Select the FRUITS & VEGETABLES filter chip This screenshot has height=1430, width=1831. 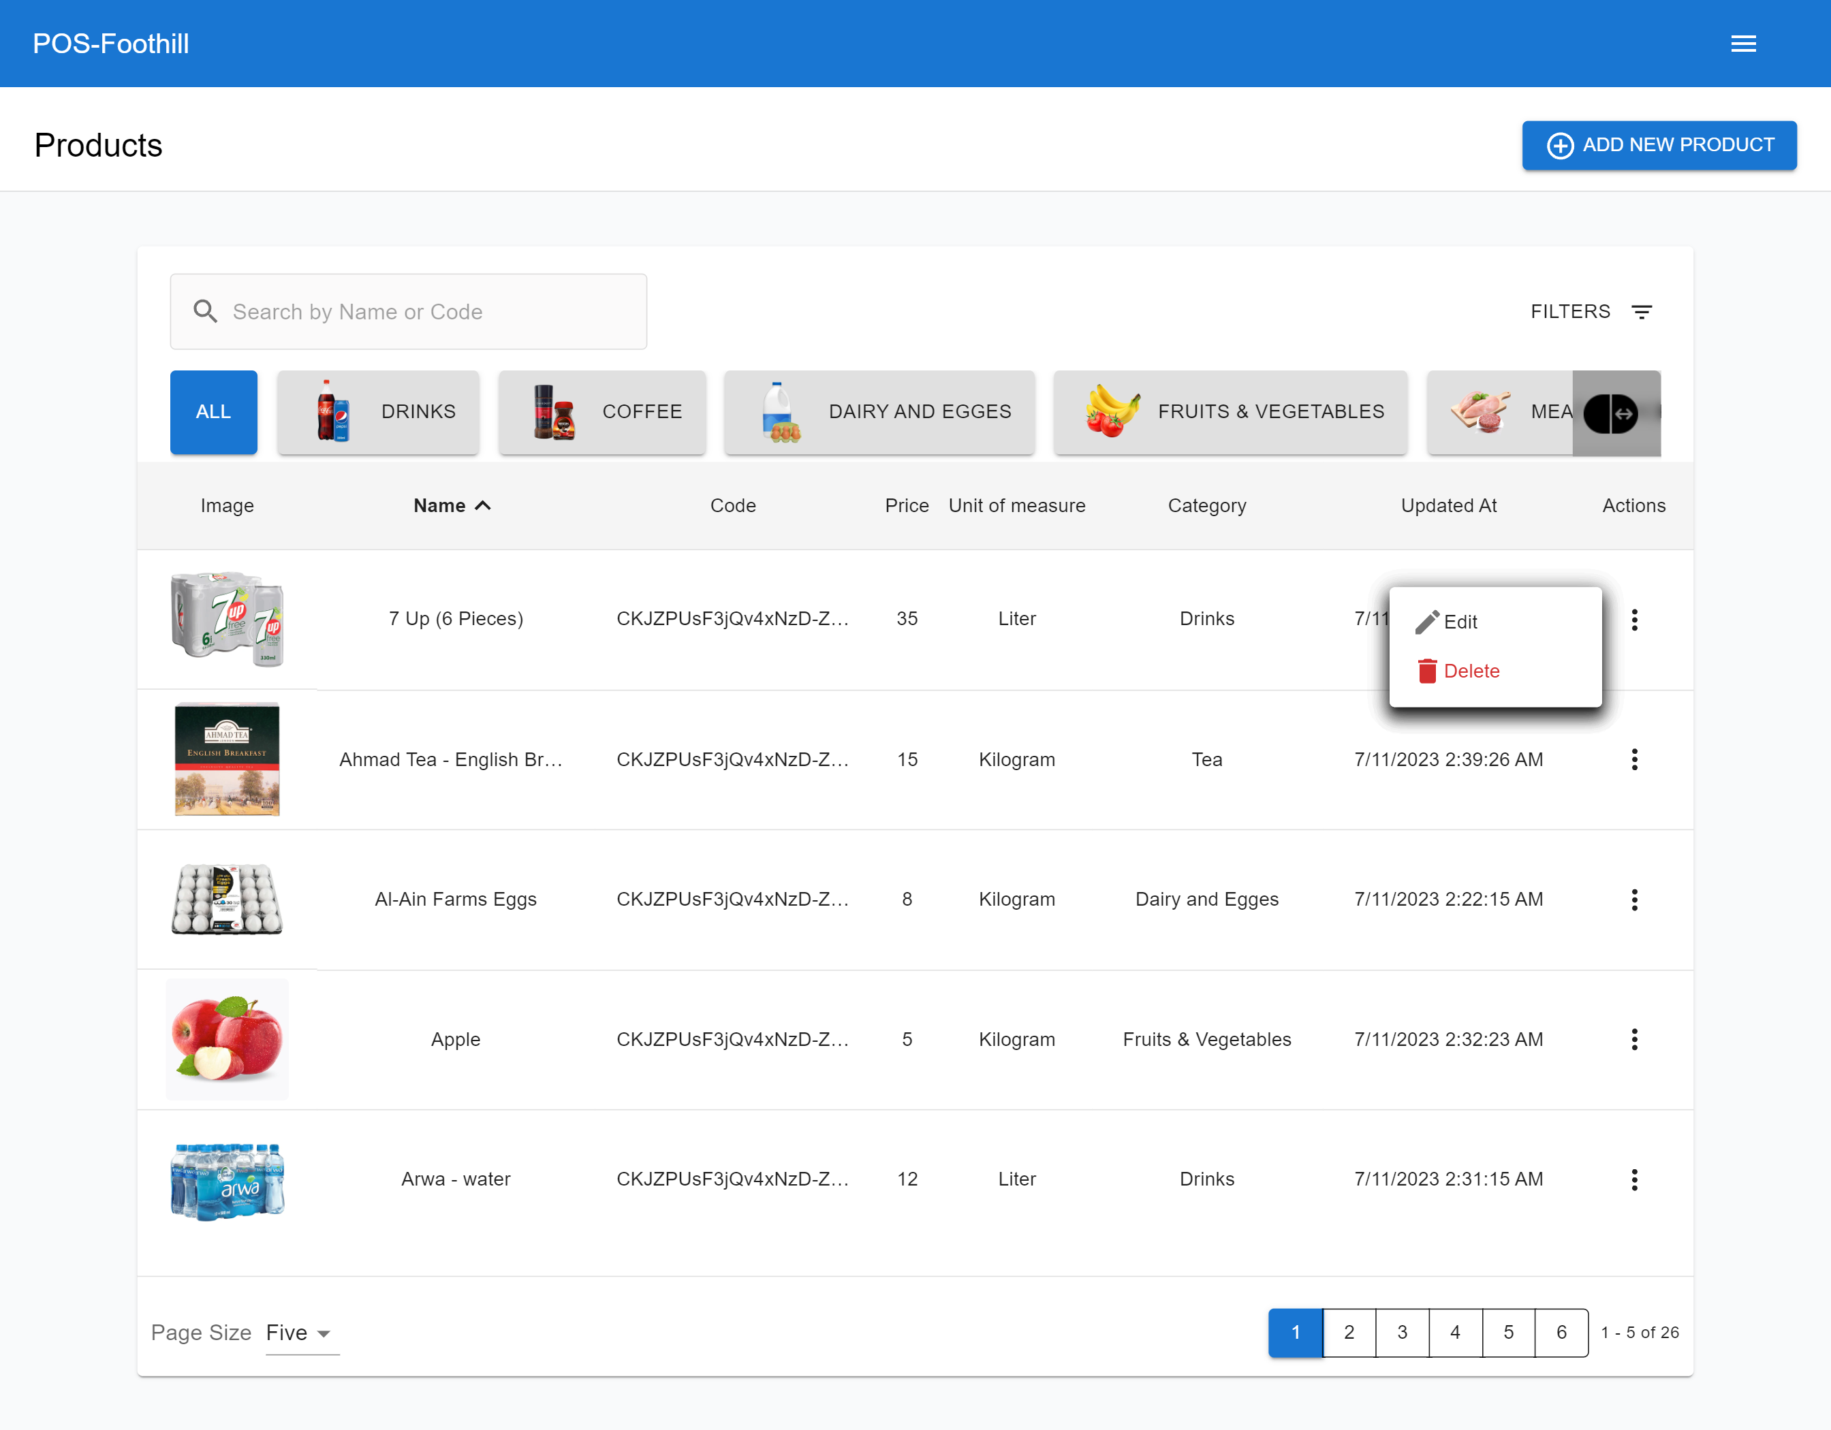(x=1229, y=411)
